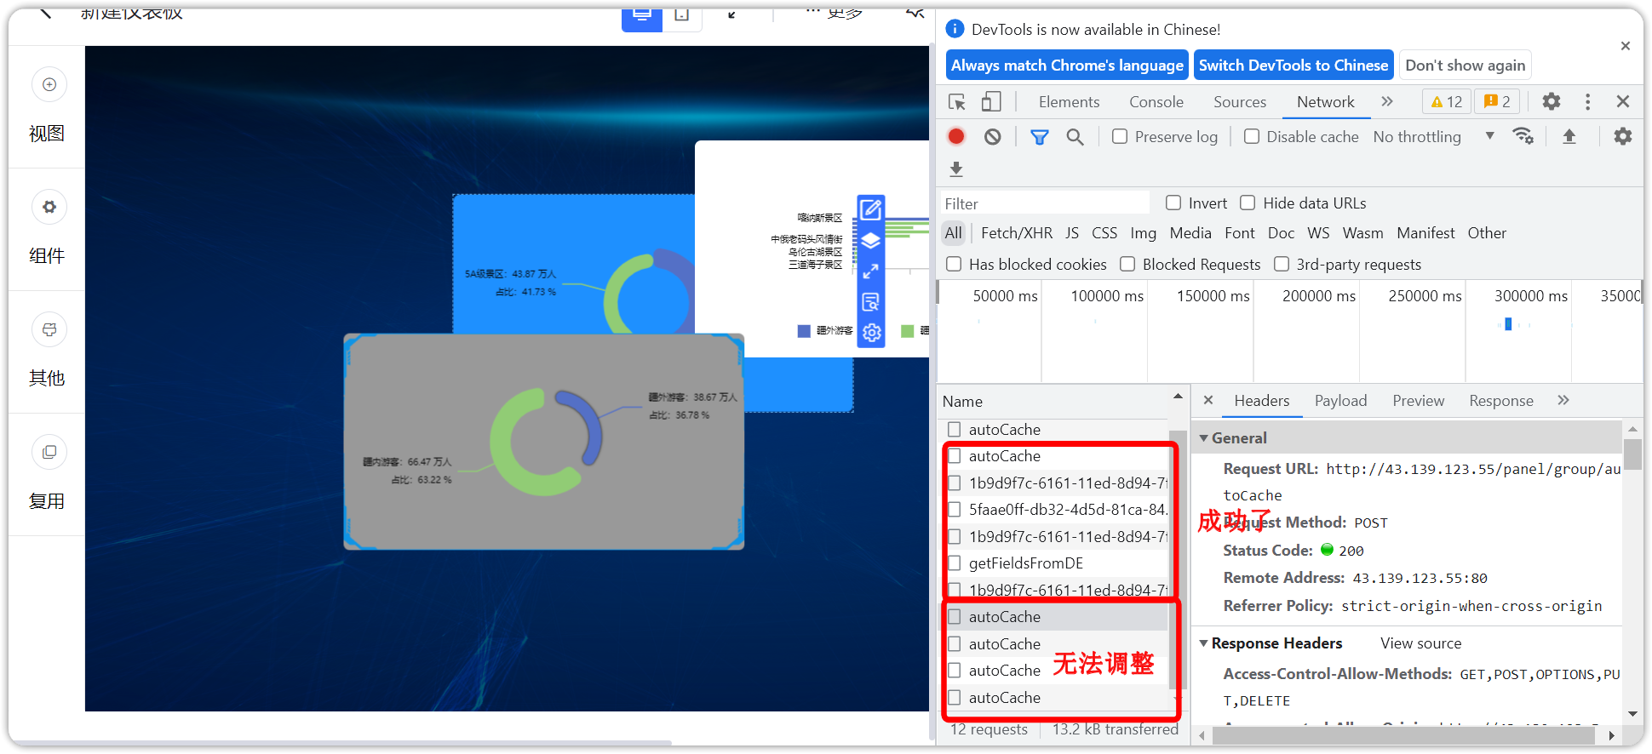Open network search magnifier
1652x754 pixels.
coord(1075,137)
